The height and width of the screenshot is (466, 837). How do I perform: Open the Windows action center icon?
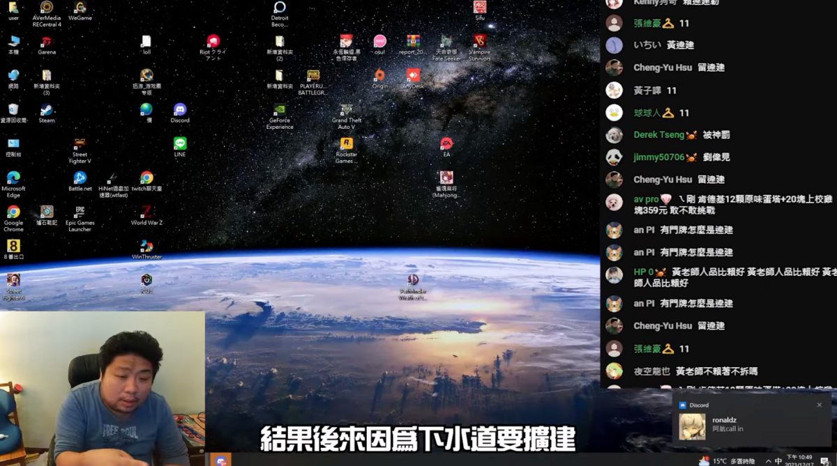[824, 461]
